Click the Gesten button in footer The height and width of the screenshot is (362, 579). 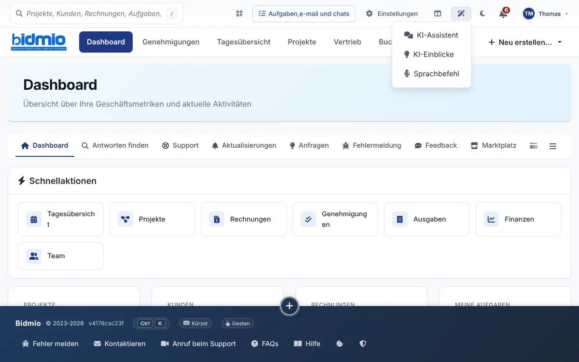coord(237,323)
